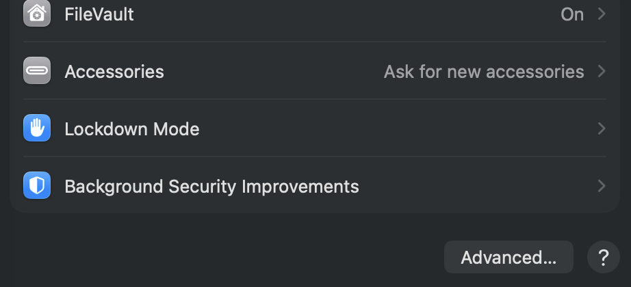Select the Accessories label text
Viewport: 631px width, 287px height.
coord(114,71)
